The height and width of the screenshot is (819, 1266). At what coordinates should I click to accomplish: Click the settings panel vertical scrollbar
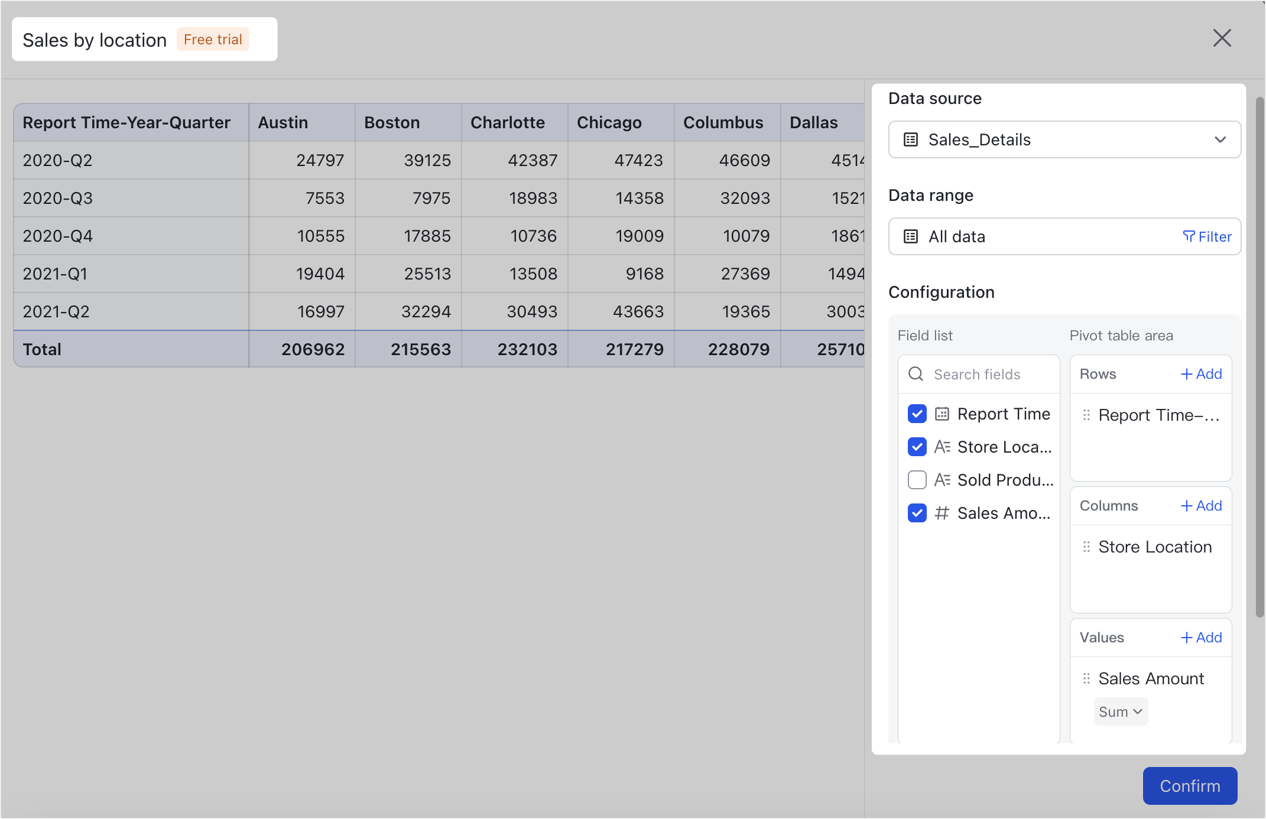(1259, 357)
